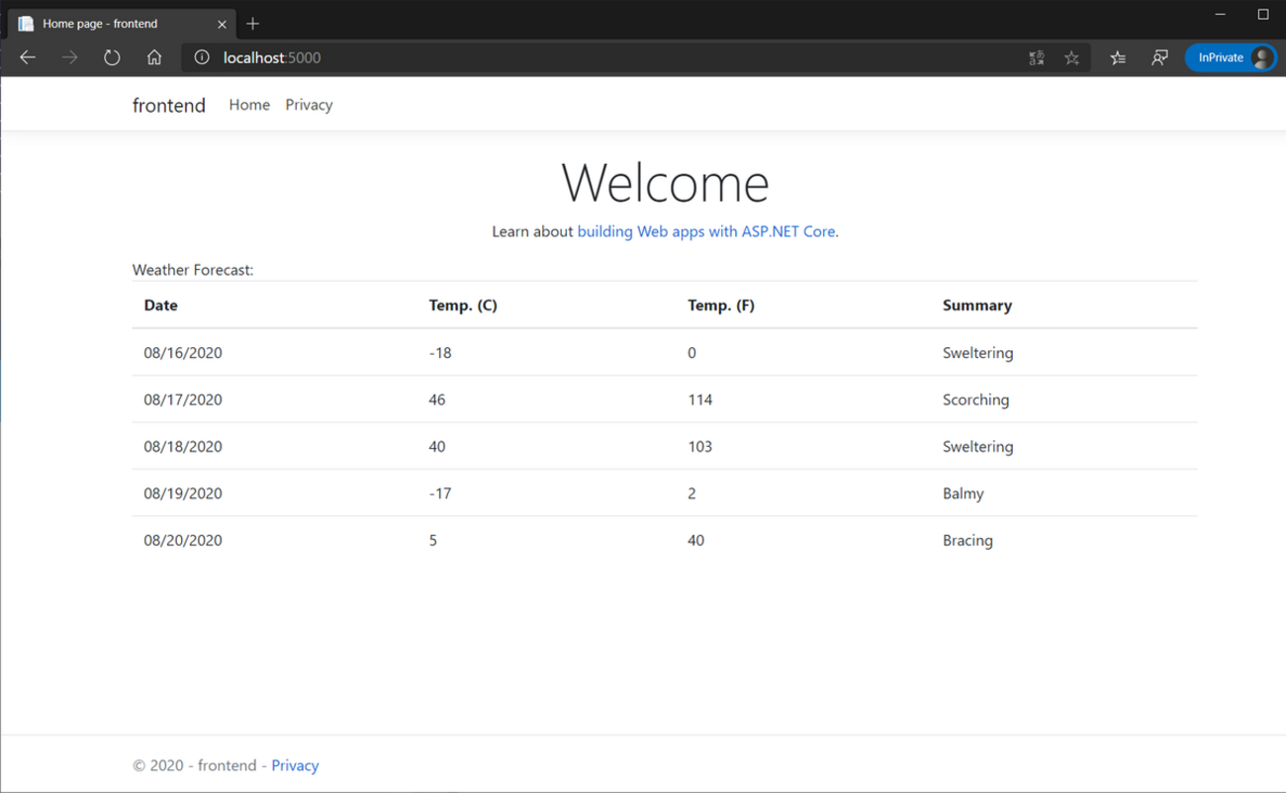This screenshot has height=793, width=1286.
Task: Click the frontend brand link
Action: point(169,105)
